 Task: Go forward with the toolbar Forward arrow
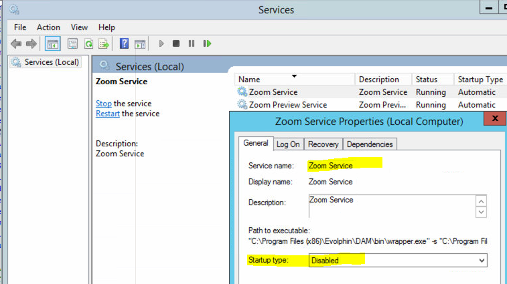[x=31, y=43]
